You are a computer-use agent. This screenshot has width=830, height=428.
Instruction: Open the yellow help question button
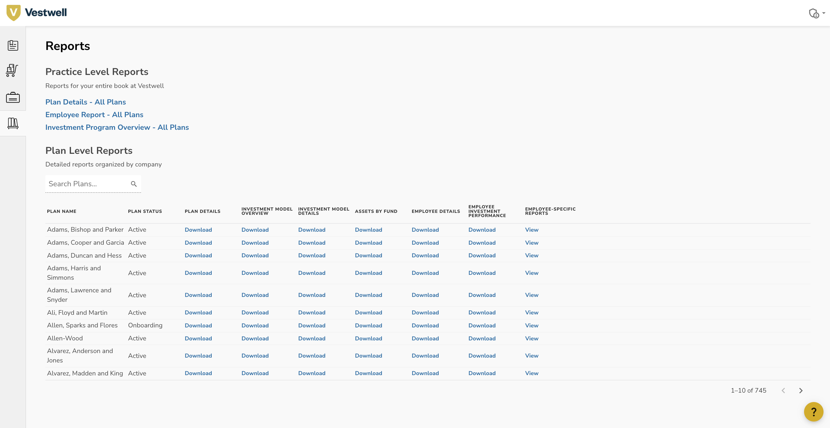click(x=813, y=412)
